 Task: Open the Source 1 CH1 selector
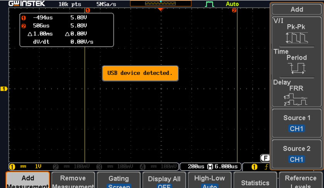297,123
